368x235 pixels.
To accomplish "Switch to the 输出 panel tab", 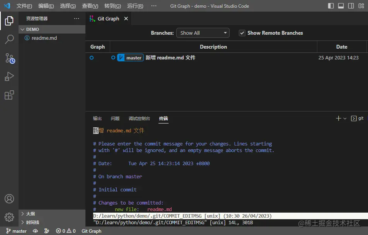I will tap(97, 118).
